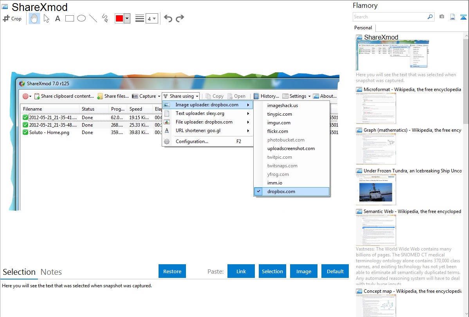The image size is (469, 317).
Task: Click the File uploader menu icon
Action: [167, 122]
